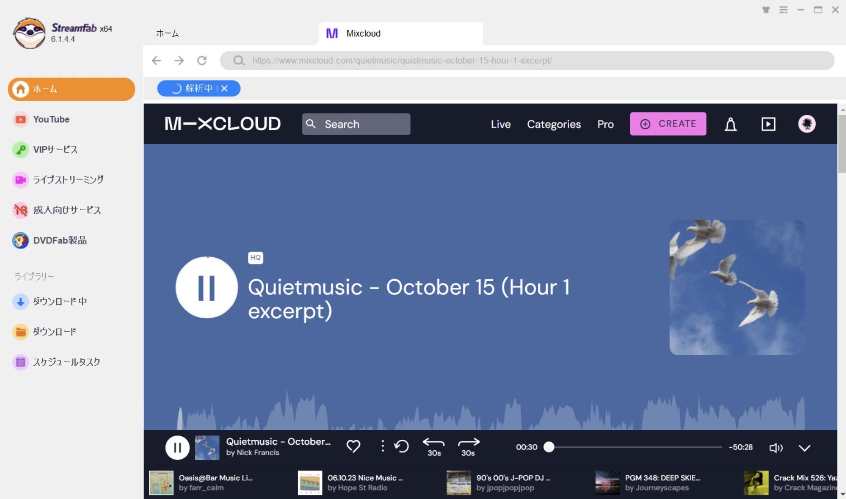Image resolution: width=846 pixels, height=499 pixels.
Task: Click the VIP key icon
Action: tap(20, 150)
